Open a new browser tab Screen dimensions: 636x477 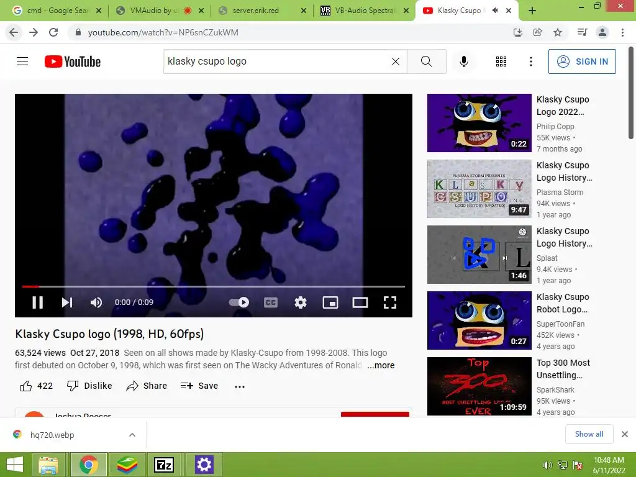coord(532,11)
